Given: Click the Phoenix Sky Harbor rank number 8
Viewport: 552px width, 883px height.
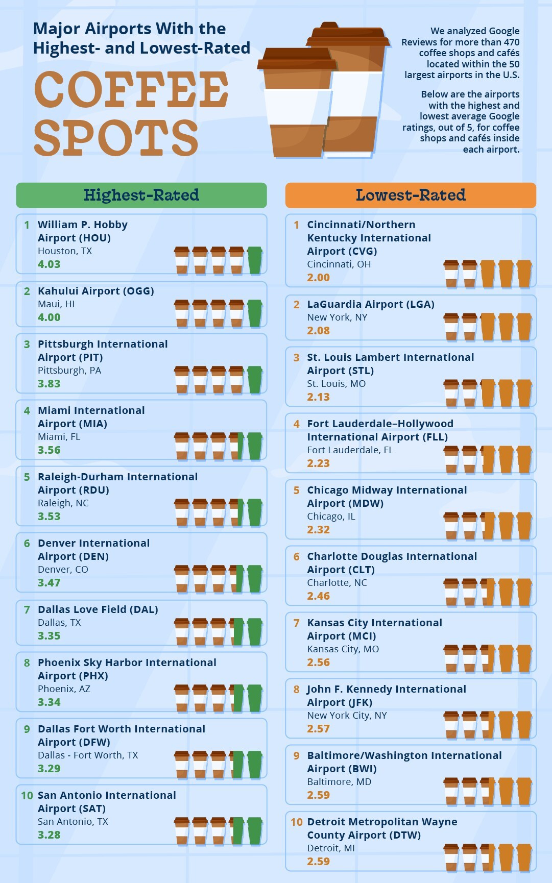Looking at the screenshot, I should click(27, 663).
